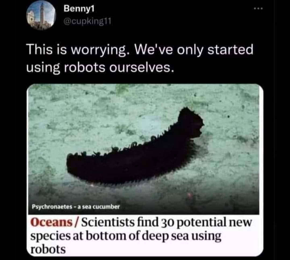Click 'We've only started' in the tweet
Screen dimensions: 290x260
[x=194, y=50]
